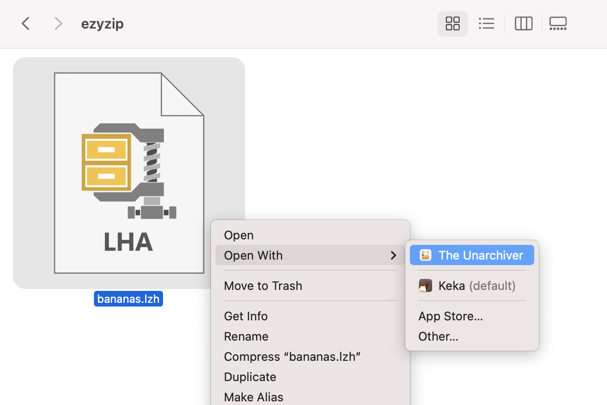The height and width of the screenshot is (405, 607).
Task: Switch to column view
Action: coord(523,23)
